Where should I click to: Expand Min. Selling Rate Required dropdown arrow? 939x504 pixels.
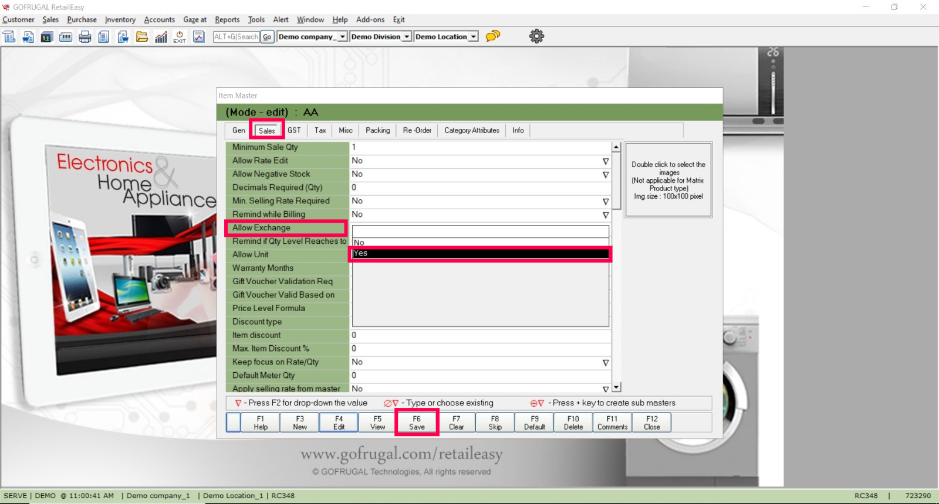click(x=606, y=202)
